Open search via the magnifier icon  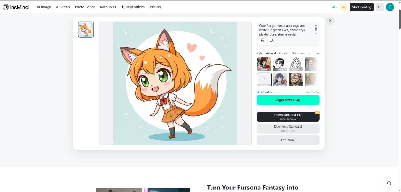[379, 7]
